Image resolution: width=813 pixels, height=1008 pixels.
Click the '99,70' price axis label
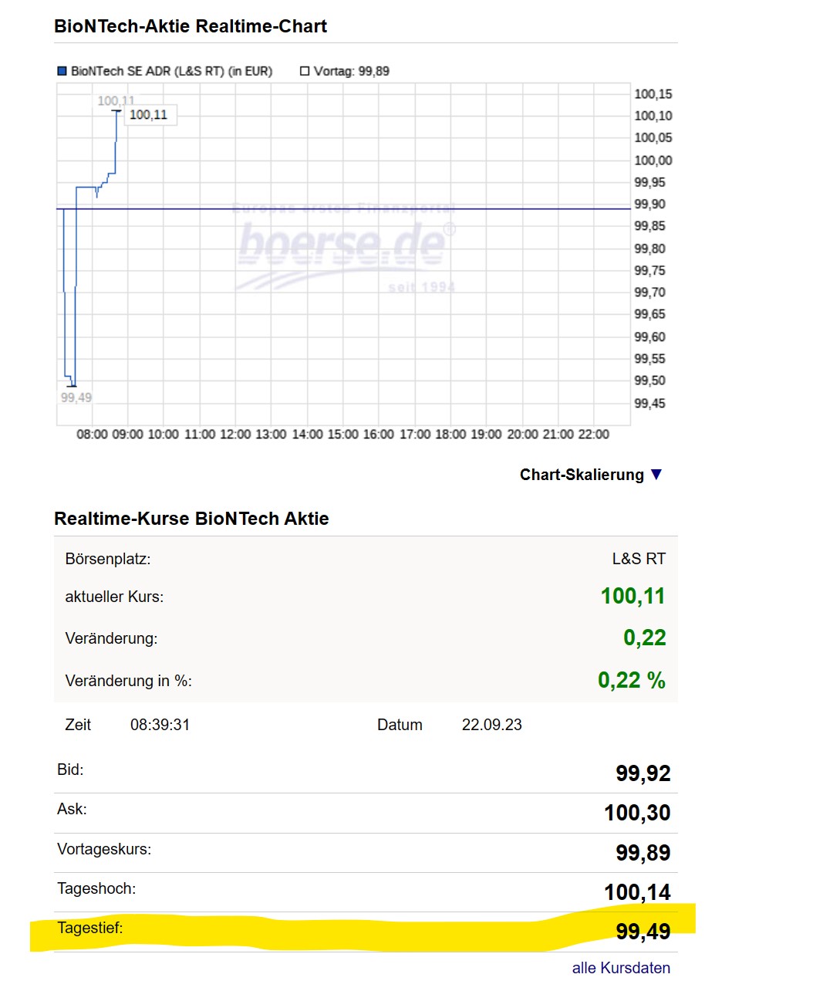(x=649, y=293)
